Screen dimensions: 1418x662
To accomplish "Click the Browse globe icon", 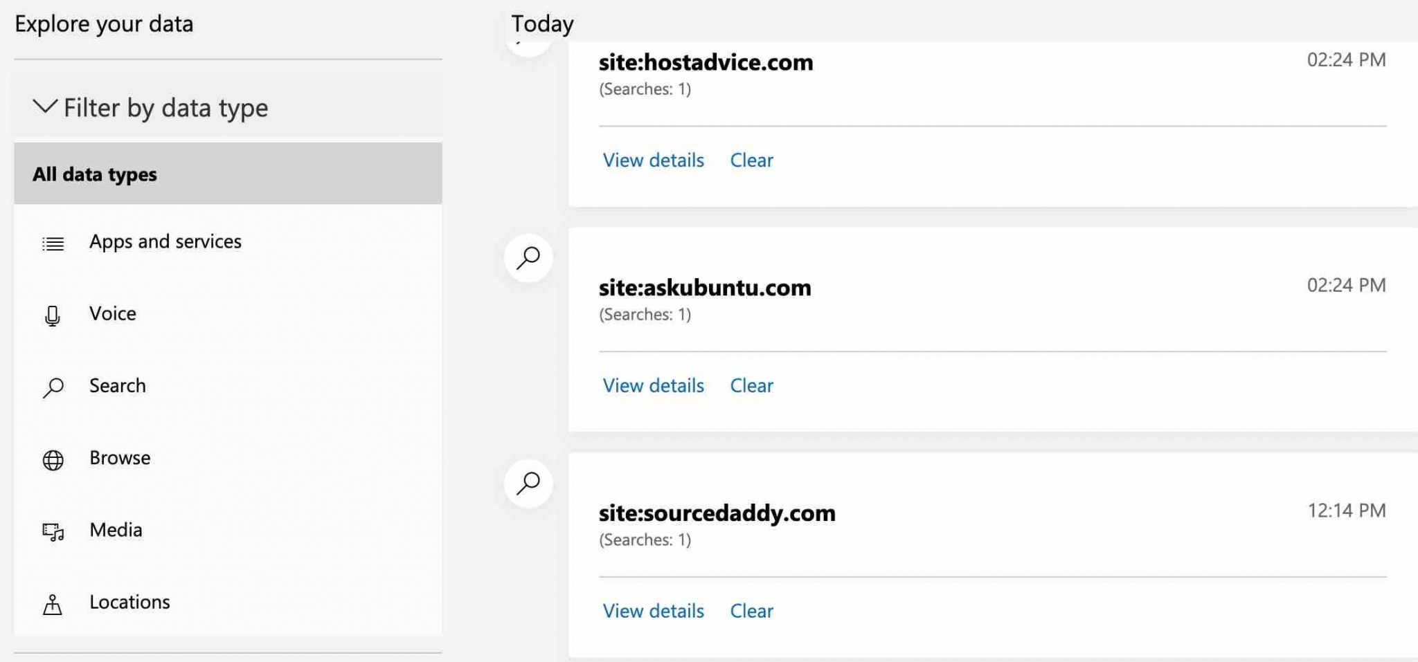I will point(53,460).
